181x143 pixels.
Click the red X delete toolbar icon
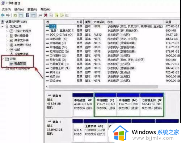pos(46,15)
